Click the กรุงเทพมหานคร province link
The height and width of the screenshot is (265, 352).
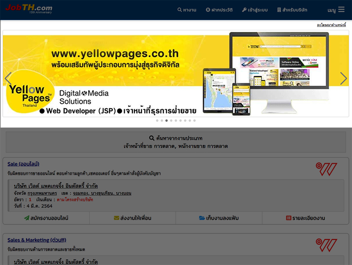(42, 193)
